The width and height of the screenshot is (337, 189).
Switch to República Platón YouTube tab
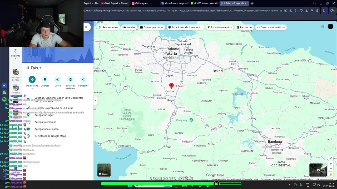[115, 3]
